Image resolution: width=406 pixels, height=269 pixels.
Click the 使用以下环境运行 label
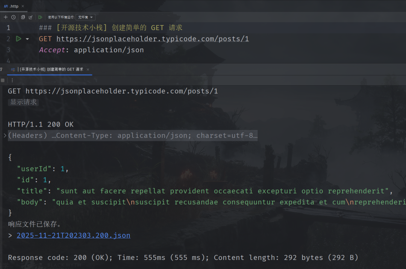pos(61,17)
